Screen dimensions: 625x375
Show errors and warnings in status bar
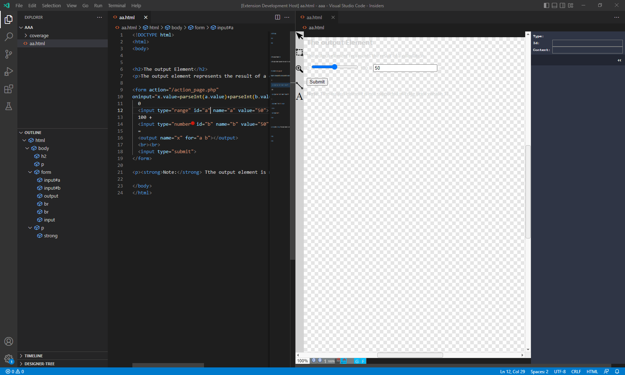(15, 371)
